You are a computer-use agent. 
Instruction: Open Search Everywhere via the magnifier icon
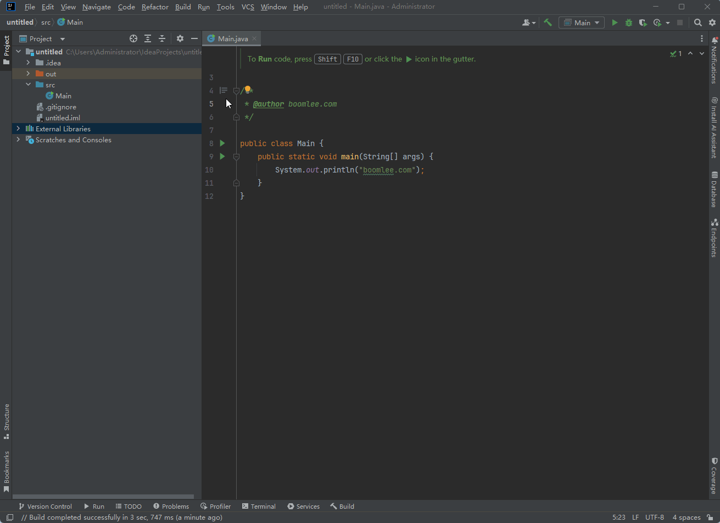(697, 22)
